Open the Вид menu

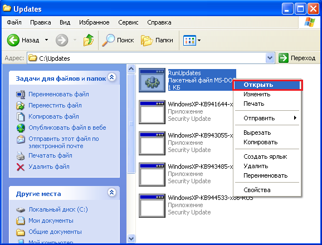[65, 22]
